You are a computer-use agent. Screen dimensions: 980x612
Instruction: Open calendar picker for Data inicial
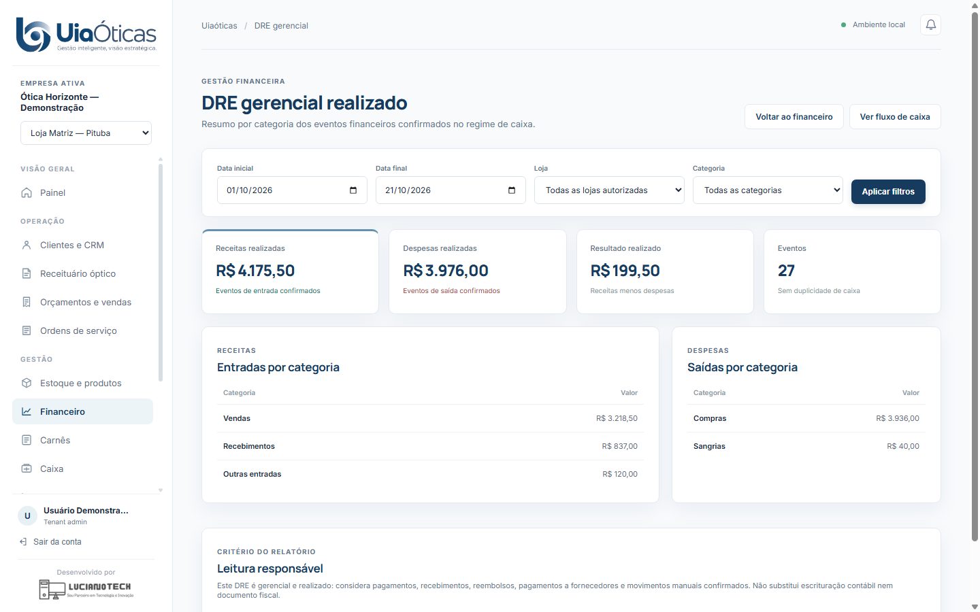pyautogui.click(x=353, y=190)
